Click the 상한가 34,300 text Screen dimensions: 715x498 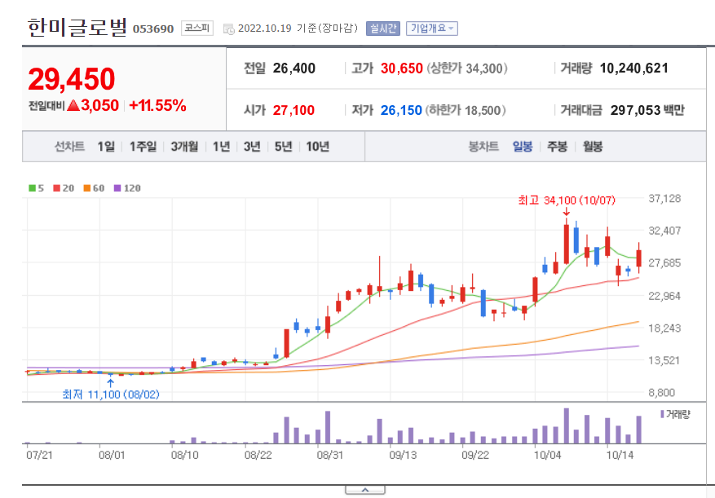click(467, 68)
